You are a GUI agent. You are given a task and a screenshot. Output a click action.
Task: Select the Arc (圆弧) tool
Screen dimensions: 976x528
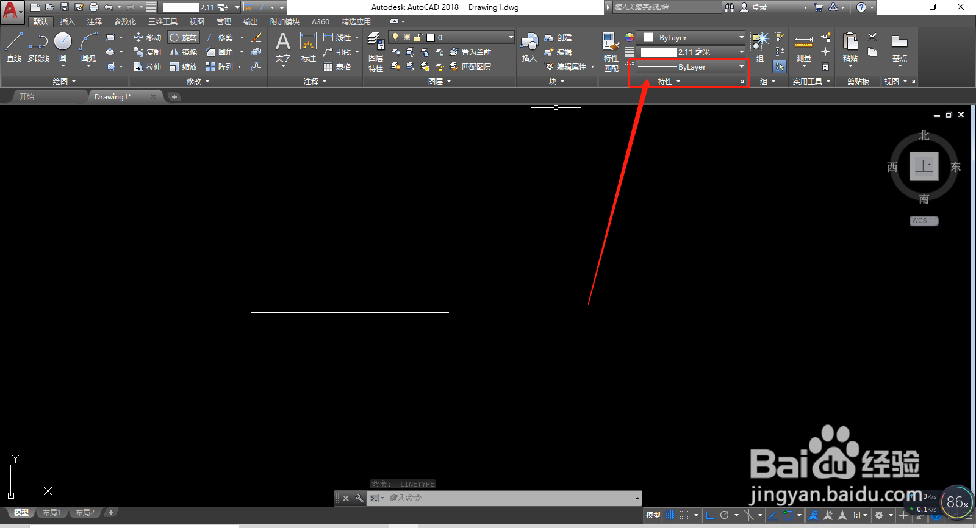(88, 48)
